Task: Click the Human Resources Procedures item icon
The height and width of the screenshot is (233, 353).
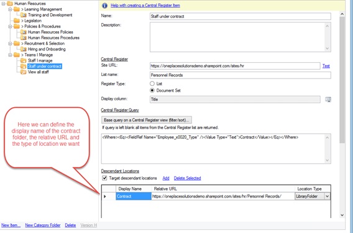Action: pyautogui.click(x=24, y=38)
